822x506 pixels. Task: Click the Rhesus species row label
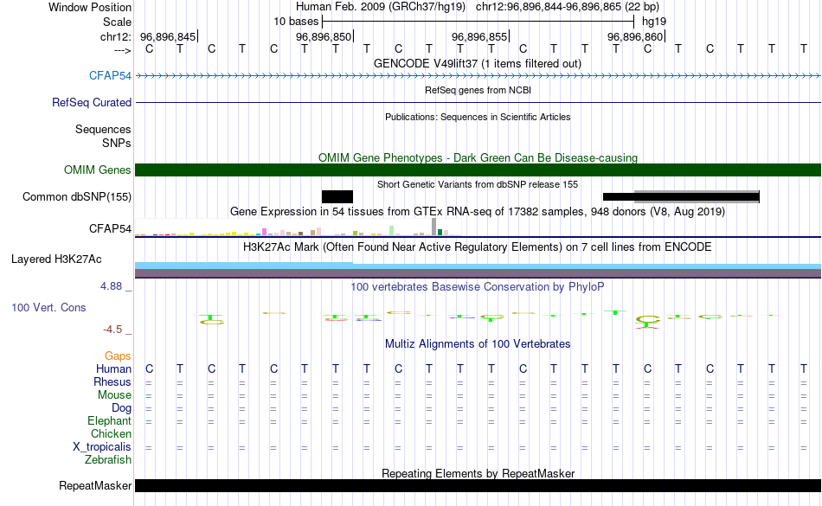pos(112,381)
